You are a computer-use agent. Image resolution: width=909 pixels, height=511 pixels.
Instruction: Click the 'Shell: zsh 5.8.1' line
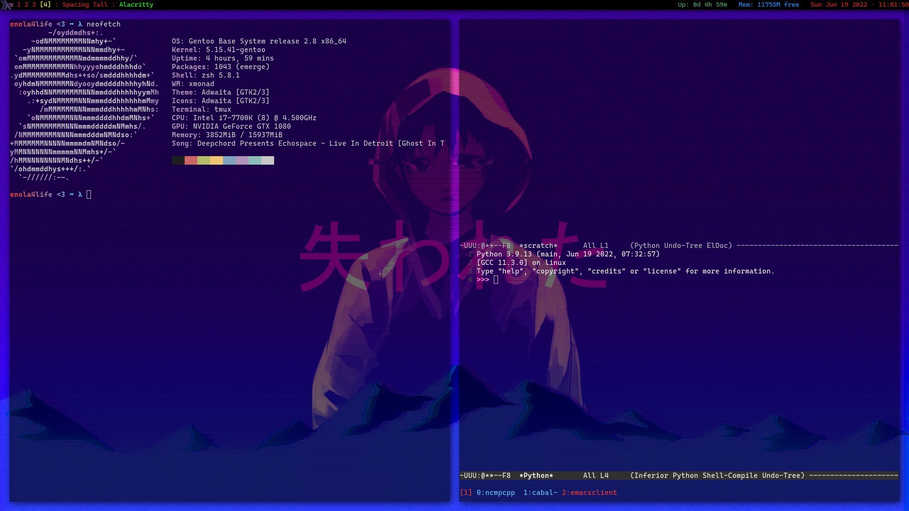pos(205,75)
